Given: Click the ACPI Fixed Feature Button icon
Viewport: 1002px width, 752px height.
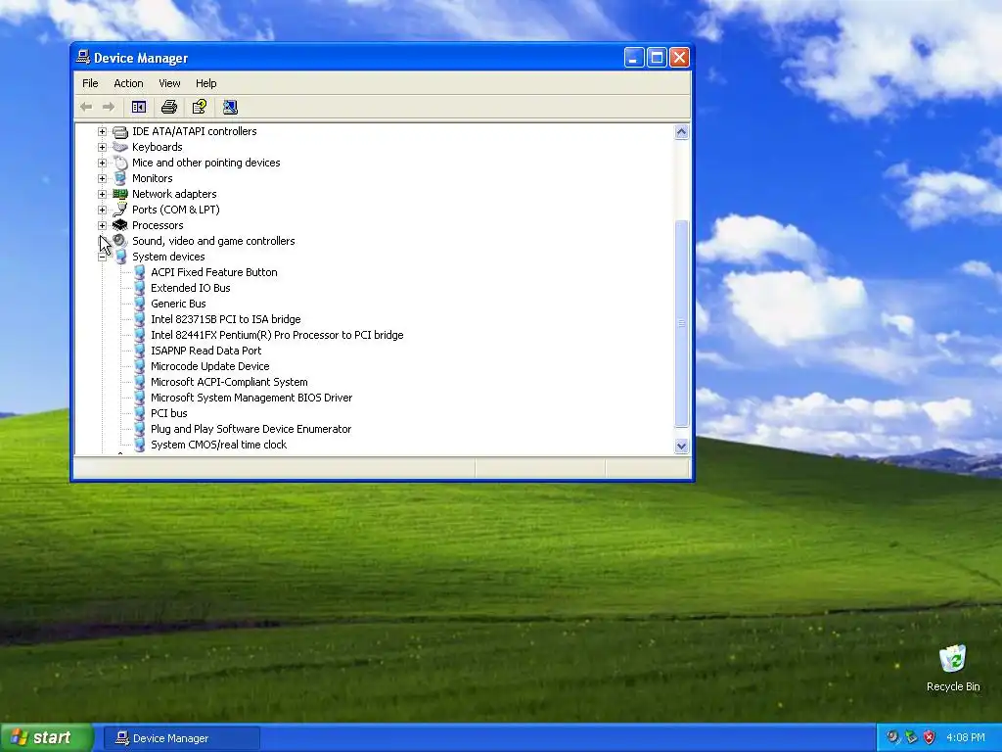Looking at the screenshot, I should tap(139, 272).
